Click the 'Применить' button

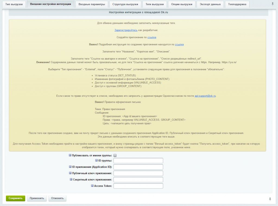[x=37, y=198]
